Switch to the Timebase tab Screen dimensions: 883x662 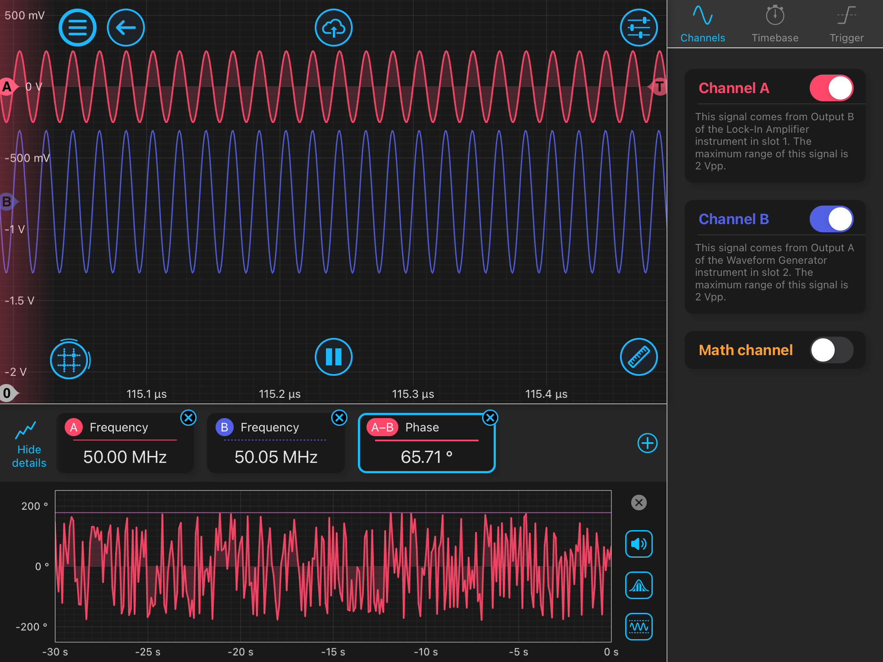[775, 24]
